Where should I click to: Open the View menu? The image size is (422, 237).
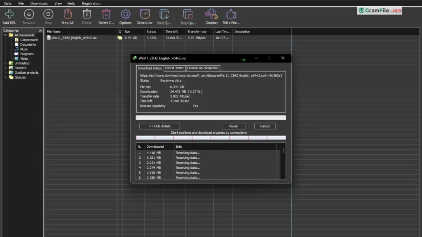[x=58, y=3]
